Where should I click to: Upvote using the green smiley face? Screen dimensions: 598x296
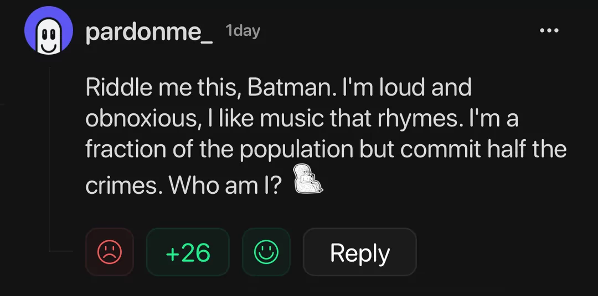coord(266,252)
